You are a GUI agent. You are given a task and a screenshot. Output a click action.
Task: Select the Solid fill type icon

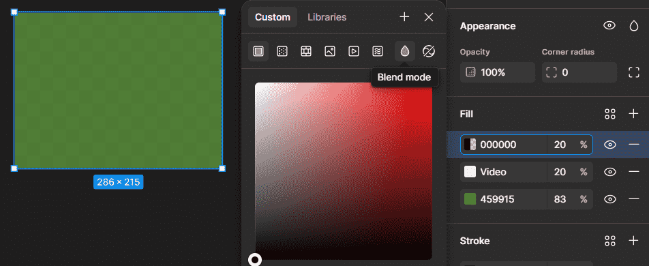click(x=258, y=51)
